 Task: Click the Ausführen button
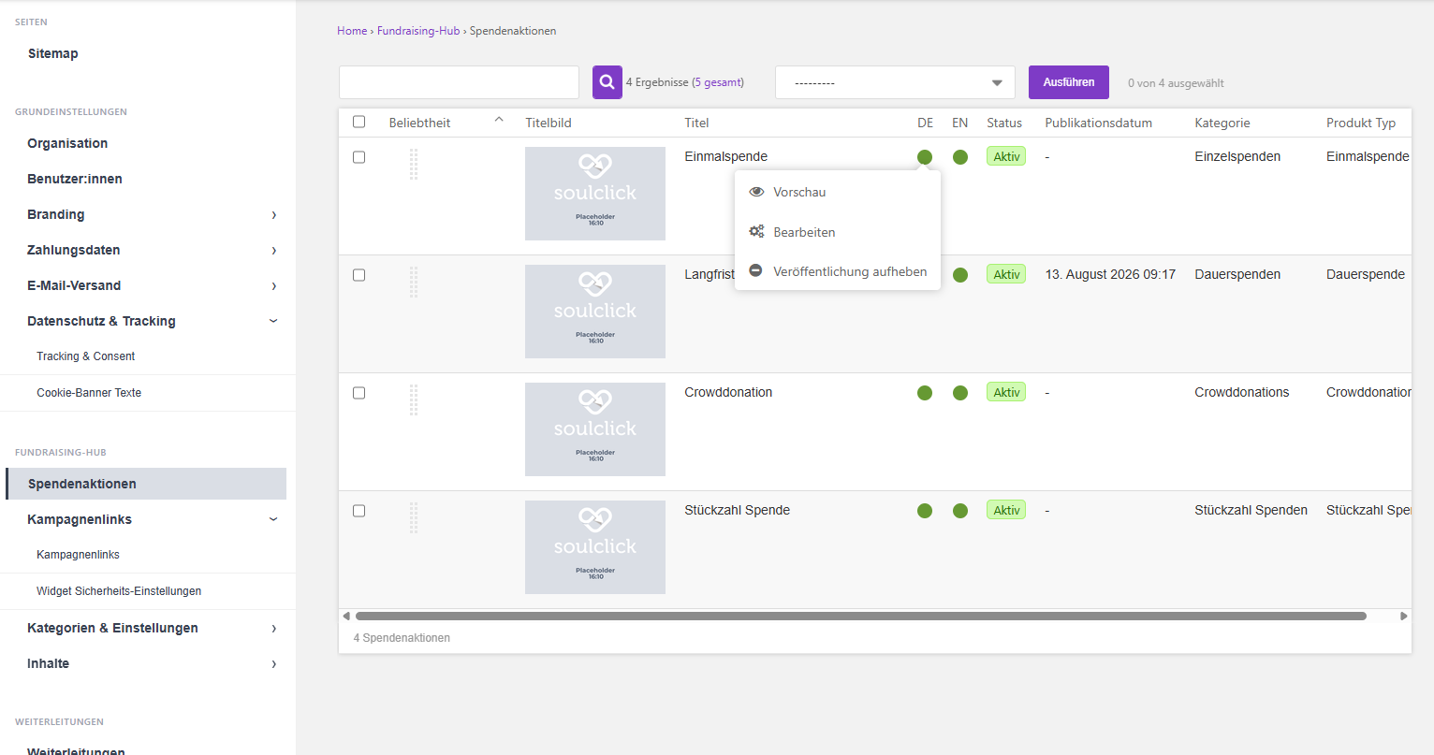tap(1069, 82)
